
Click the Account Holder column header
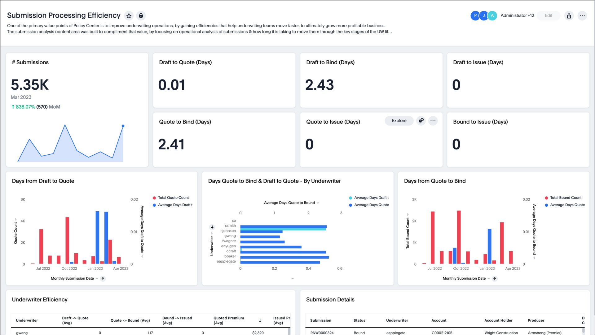tap(498, 320)
